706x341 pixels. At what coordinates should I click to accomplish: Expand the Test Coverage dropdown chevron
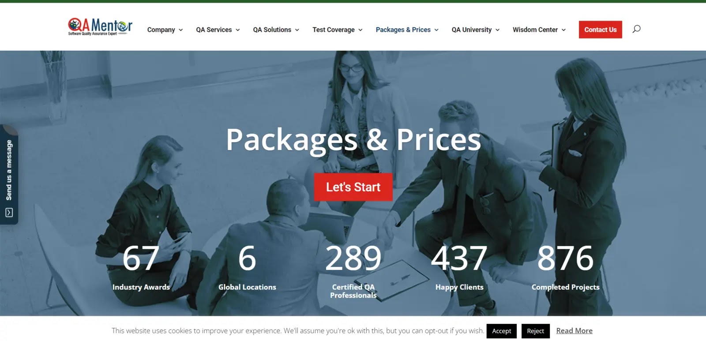coord(360,30)
